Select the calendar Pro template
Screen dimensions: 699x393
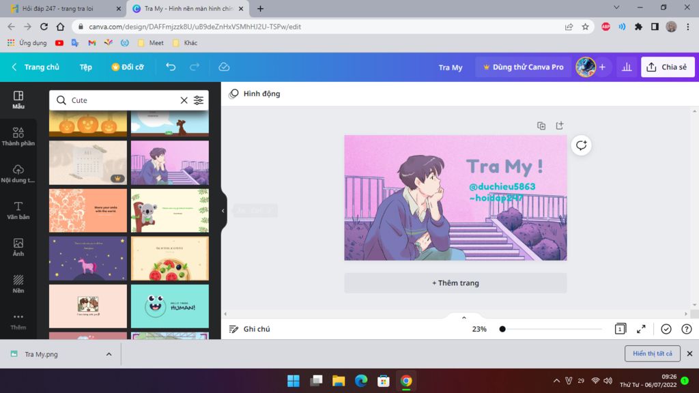coord(88,162)
